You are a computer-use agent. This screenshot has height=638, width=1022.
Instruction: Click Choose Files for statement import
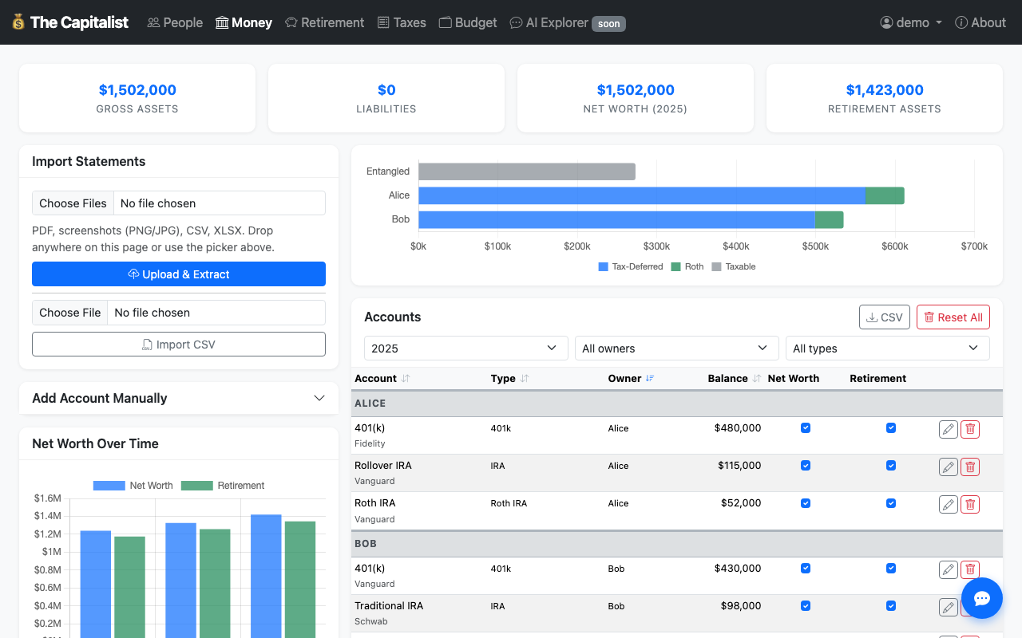coord(73,203)
